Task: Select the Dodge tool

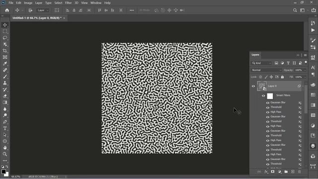Action: [5, 115]
